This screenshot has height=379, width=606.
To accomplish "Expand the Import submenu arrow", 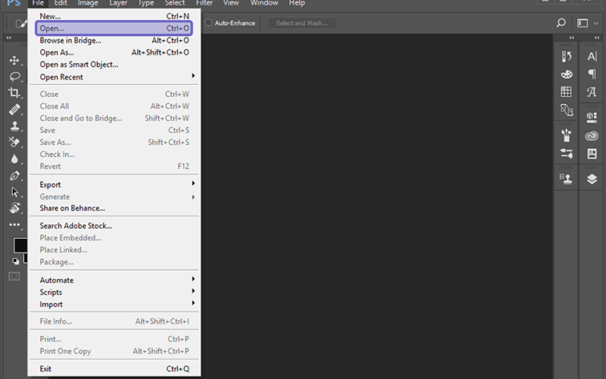I will coord(193,303).
